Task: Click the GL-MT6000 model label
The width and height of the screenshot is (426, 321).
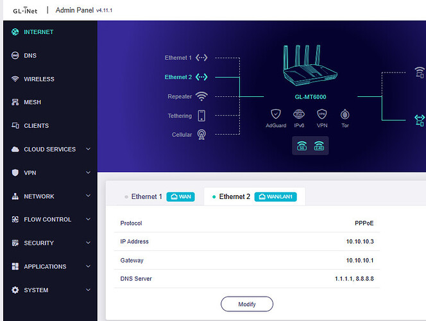Action: 311,97
